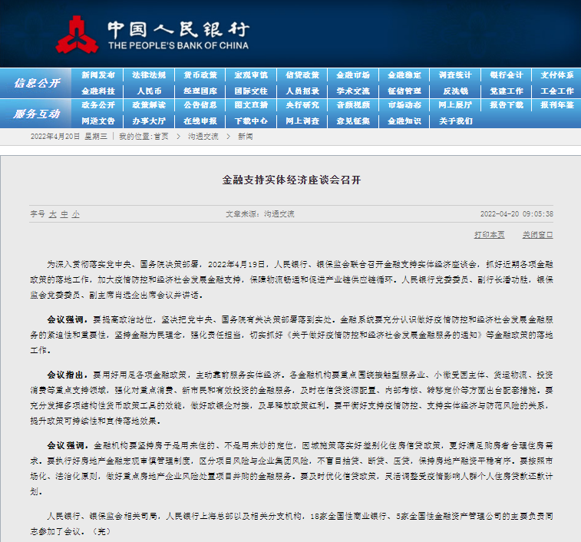The height and width of the screenshot is (542, 581).
Task: Open 网上调查 page
Action: (302, 121)
